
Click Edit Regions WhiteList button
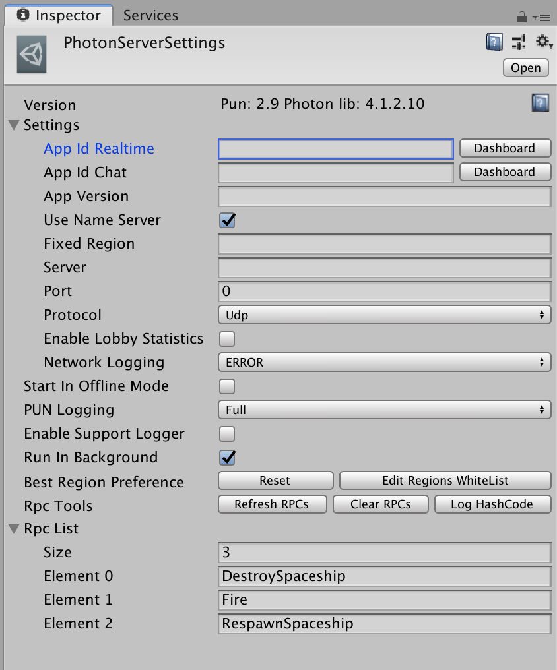pyautogui.click(x=445, y=481)
